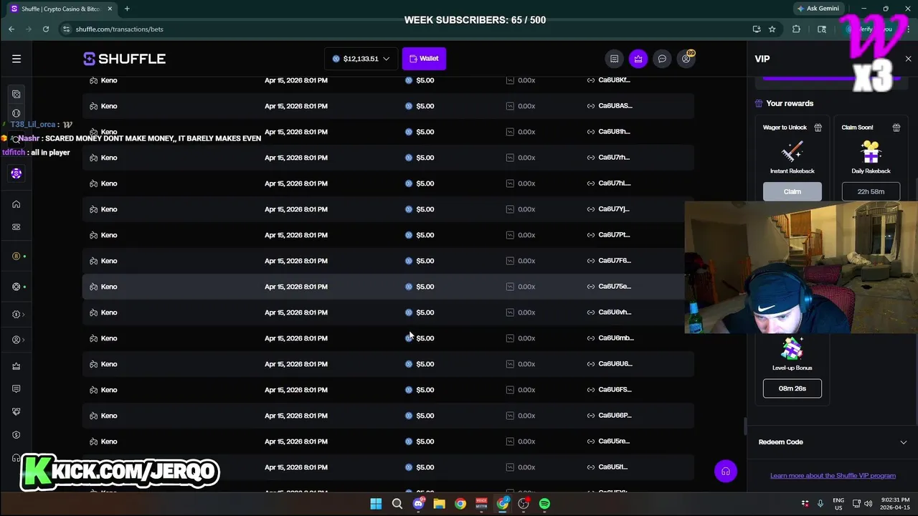Open profile icon with 89 badge
Screen dimensions: 918x516
(686, 59)
